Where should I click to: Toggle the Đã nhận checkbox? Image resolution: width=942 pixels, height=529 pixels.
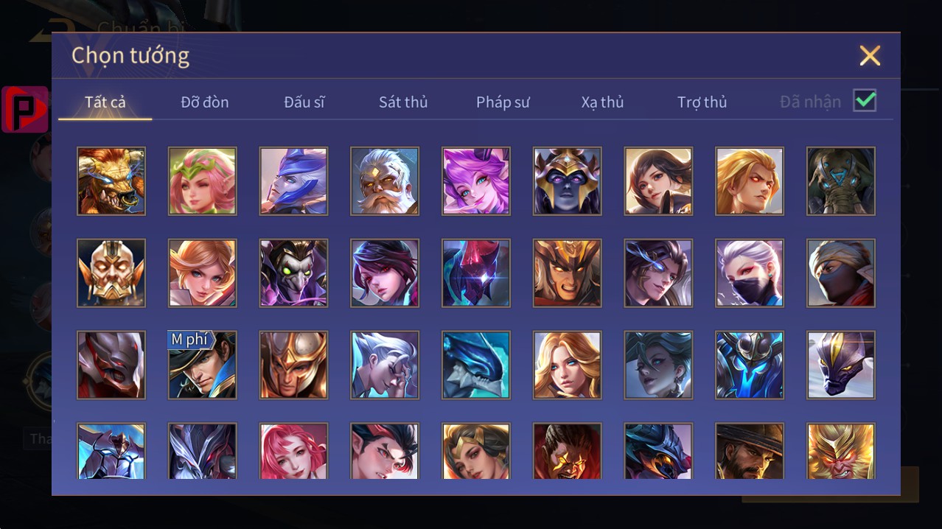tap(865, 100)
